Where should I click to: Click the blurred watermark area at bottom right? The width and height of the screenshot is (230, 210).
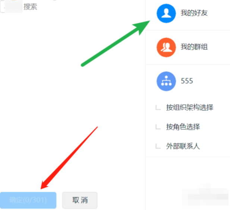tap(205, 194)
